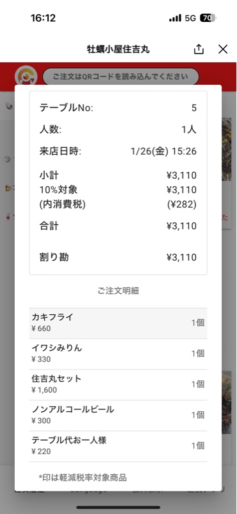The width and height of the screenshot is (237, 514).
Task: Tap the 割り勘 split amount row
Action: 118,258
